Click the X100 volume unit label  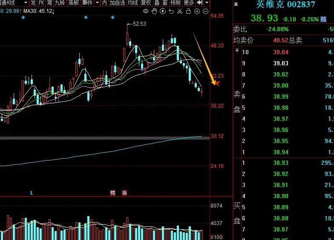[216, 237]
